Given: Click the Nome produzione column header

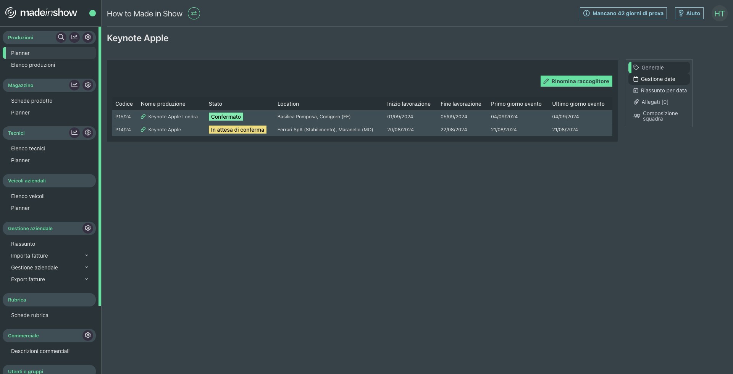Looking at the screenshot, I should tap(163, 104).
